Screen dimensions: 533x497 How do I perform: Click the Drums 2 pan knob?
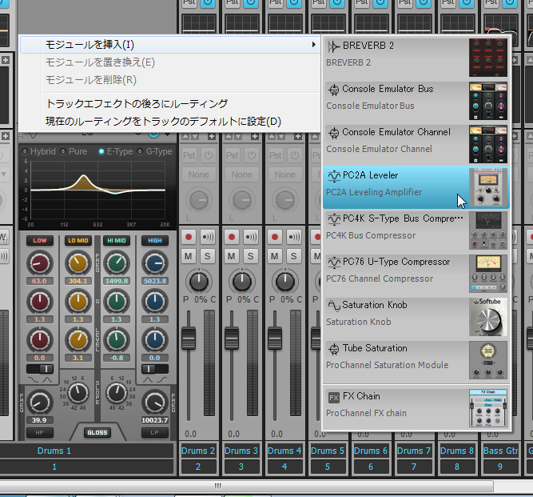tap(199, 282)
